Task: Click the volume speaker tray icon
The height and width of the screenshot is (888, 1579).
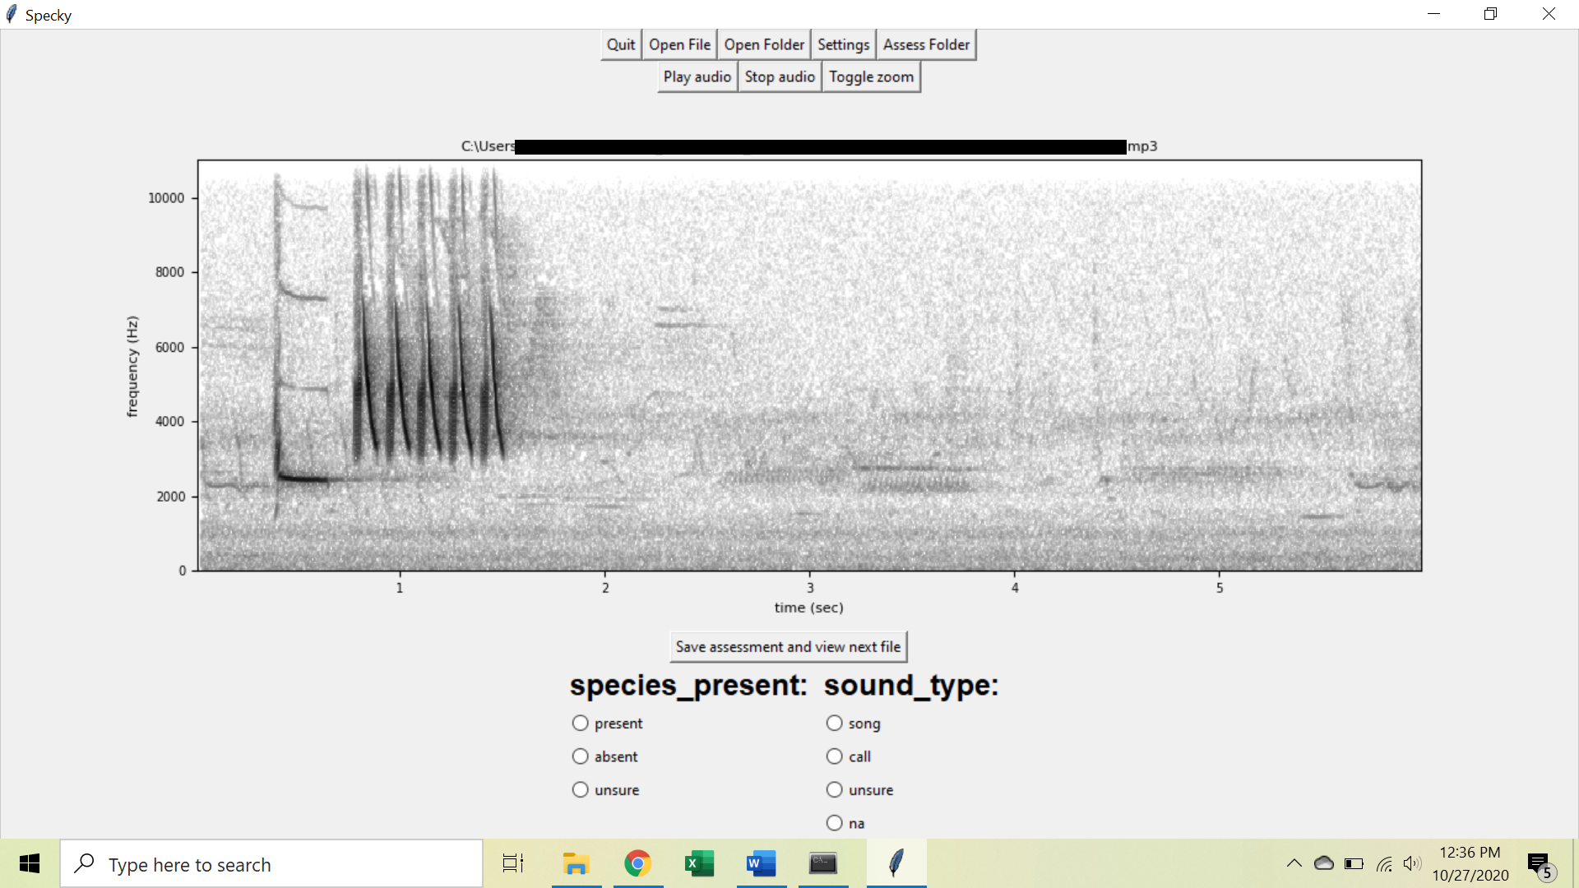Action: (x=1412, y=863)
